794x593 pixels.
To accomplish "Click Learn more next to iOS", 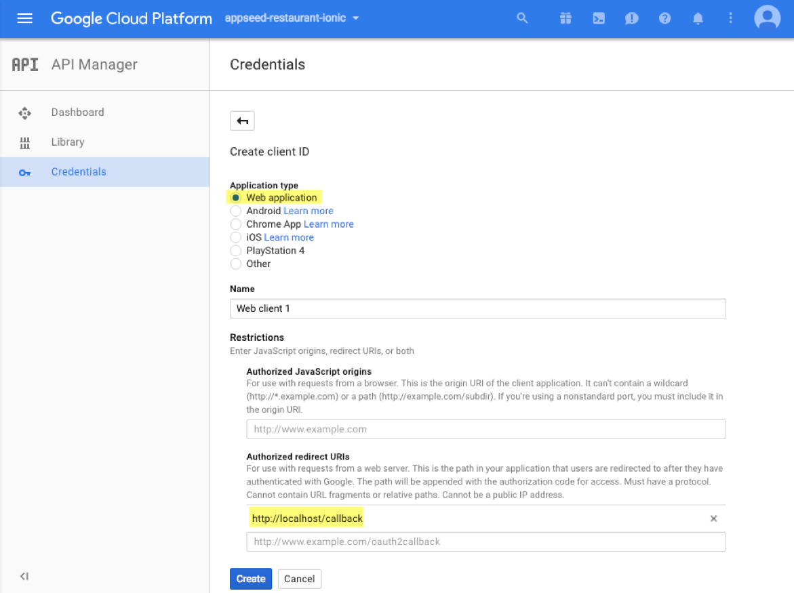I will (x=289, y=237).
